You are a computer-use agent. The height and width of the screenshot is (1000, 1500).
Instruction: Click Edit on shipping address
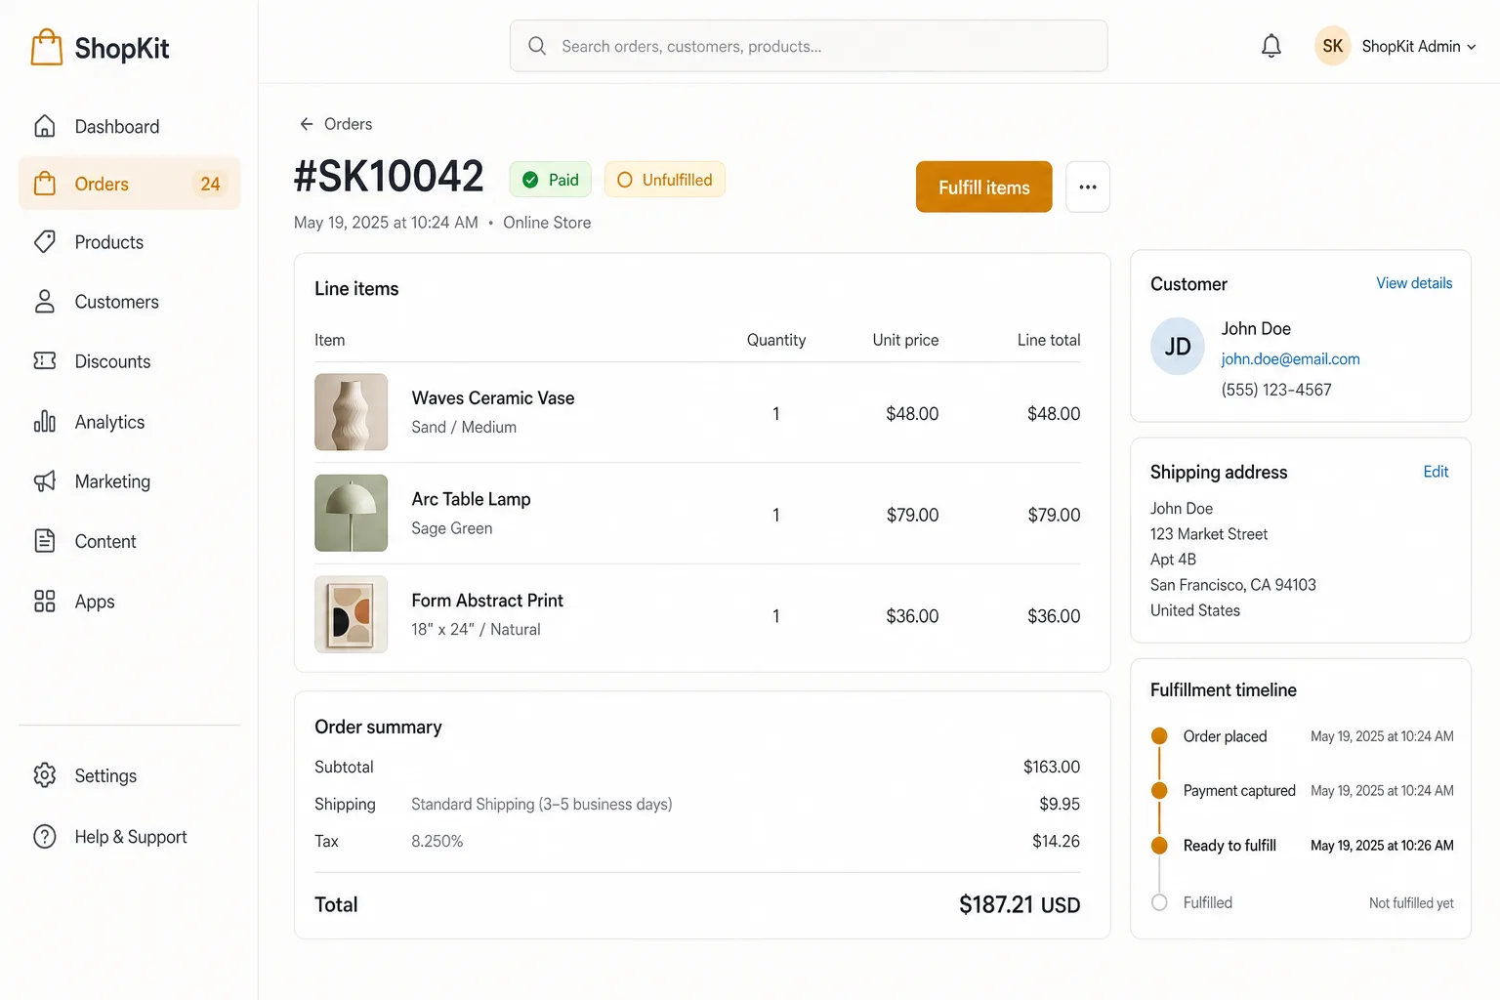(1436, 472)
